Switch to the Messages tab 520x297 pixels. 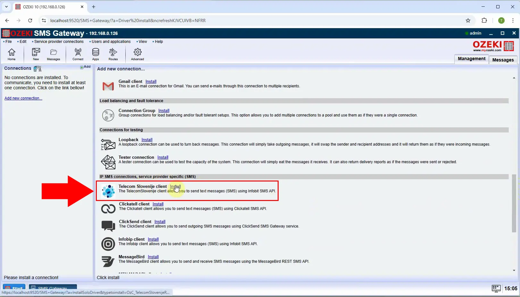tap(503, 60)
